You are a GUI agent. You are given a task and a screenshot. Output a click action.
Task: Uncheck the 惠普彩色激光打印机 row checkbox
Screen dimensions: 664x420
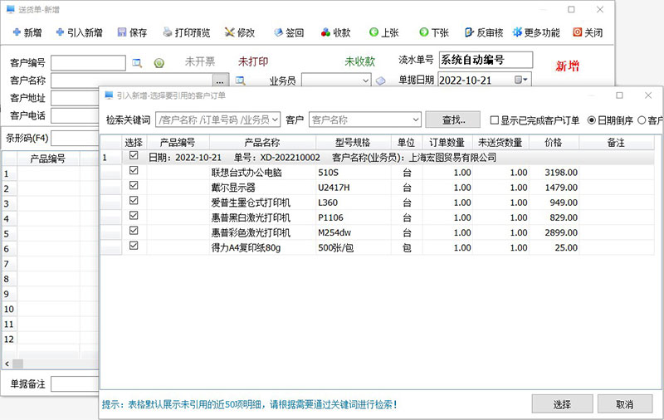tap(134, 230)
